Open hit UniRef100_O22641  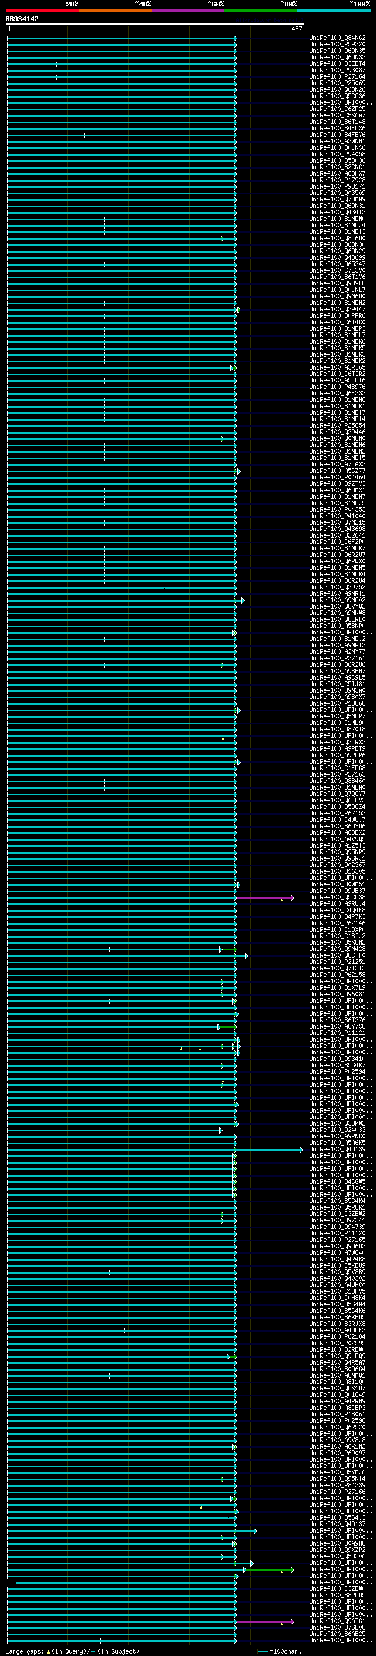coord(337,536)
